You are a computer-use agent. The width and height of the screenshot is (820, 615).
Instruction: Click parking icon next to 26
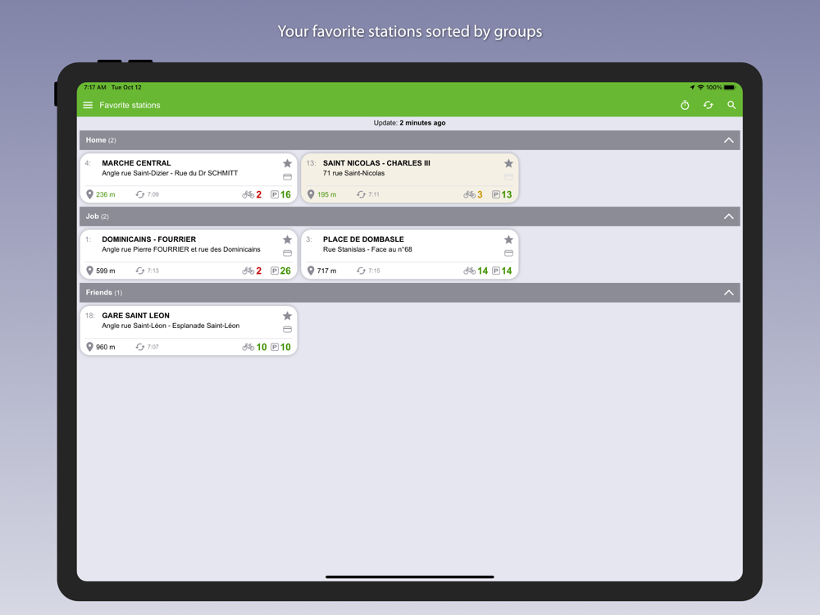point(275,271)
